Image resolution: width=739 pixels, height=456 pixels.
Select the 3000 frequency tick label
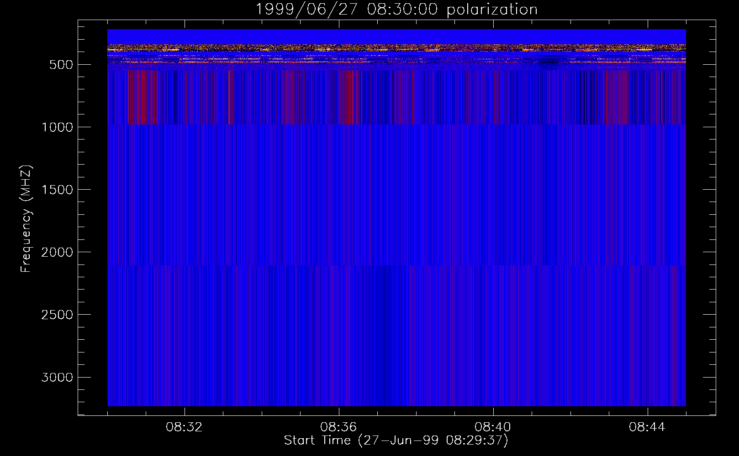[x=57, y=378]
